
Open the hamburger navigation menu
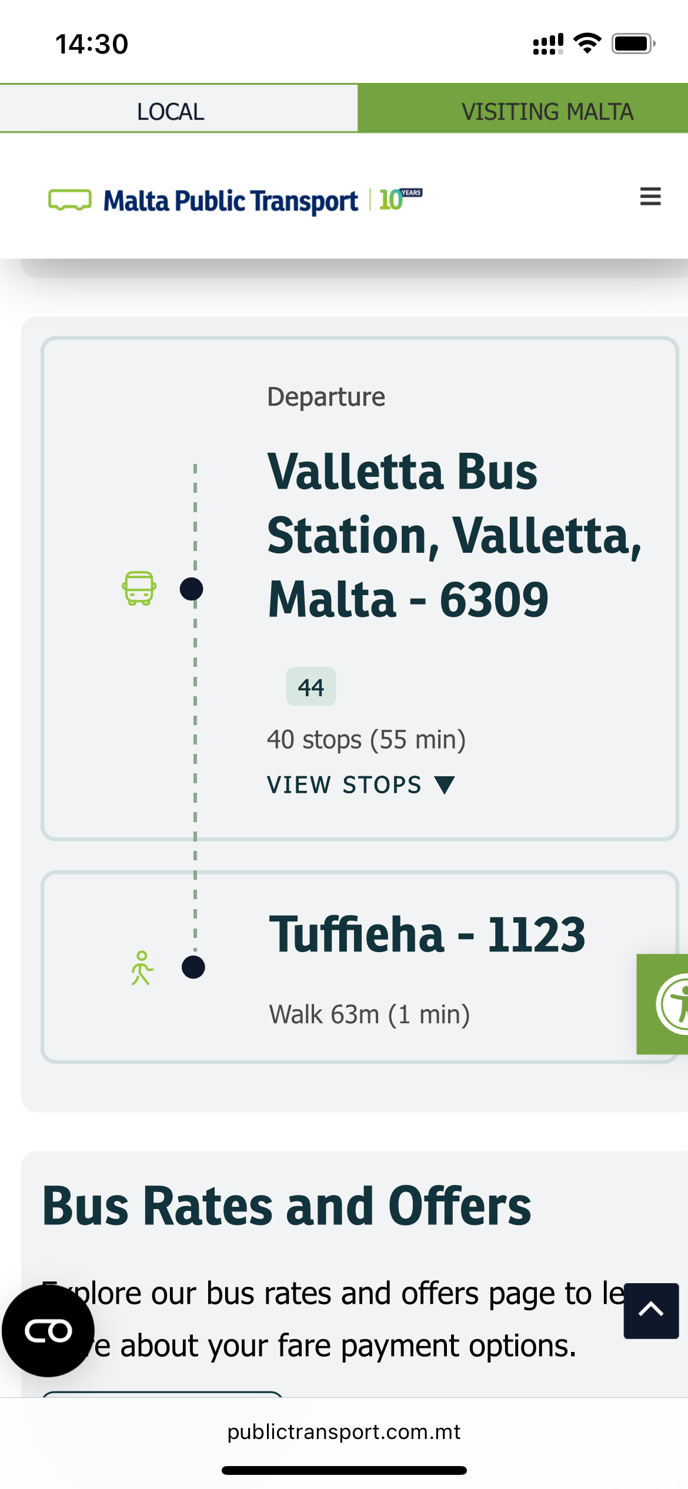click(x=650, y=196)
